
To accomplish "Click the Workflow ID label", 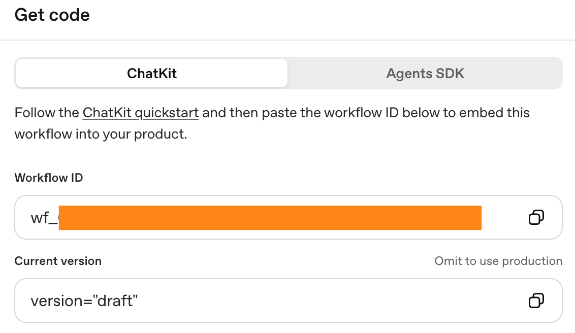I will tap(49, 178).
